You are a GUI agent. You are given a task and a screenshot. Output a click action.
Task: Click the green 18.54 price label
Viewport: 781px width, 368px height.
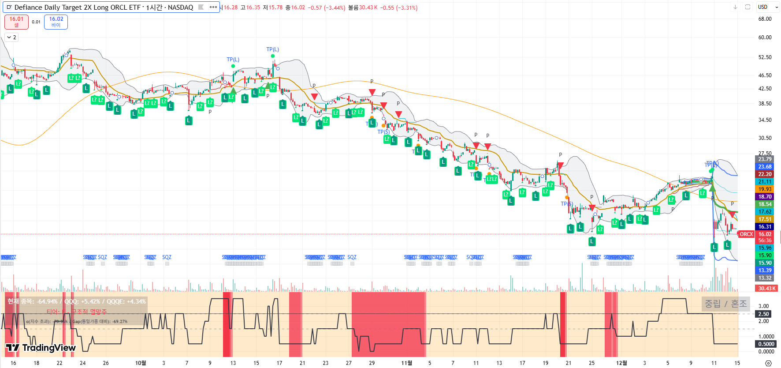(765, 204)
